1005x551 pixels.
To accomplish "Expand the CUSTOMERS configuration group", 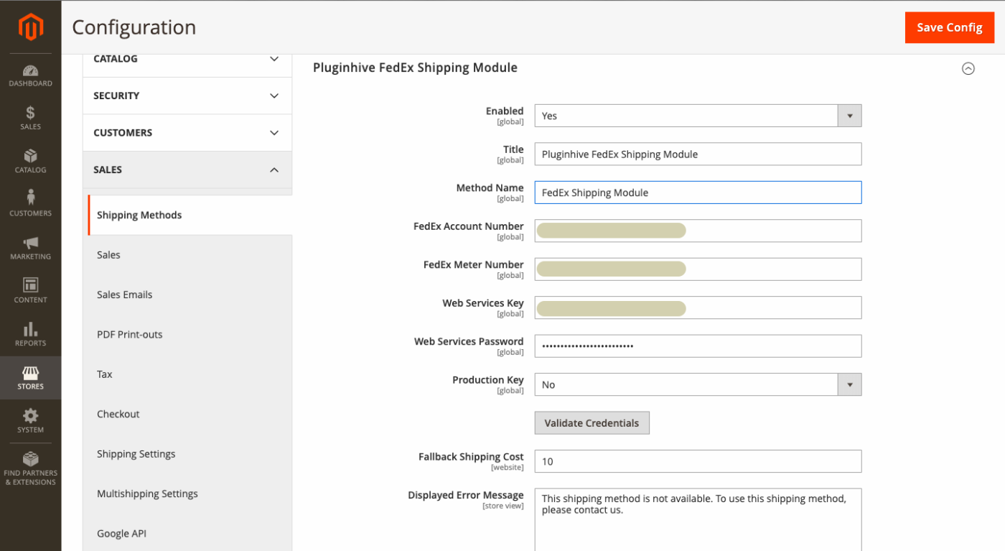I will (x=187, y=133).
